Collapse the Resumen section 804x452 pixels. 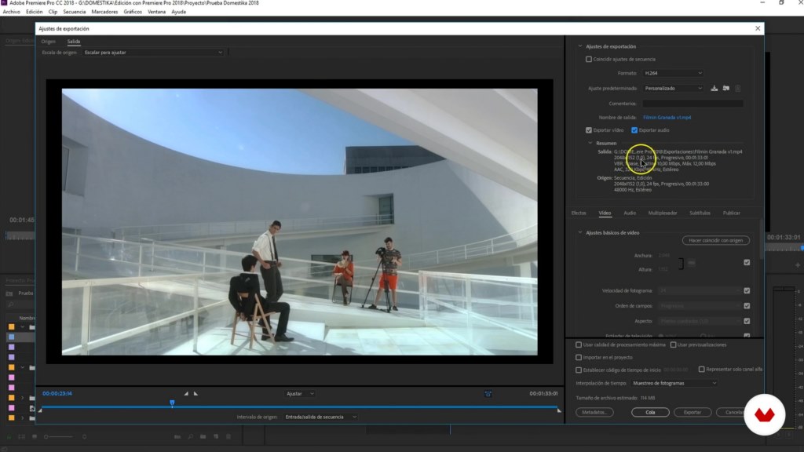tap(590, 143)
